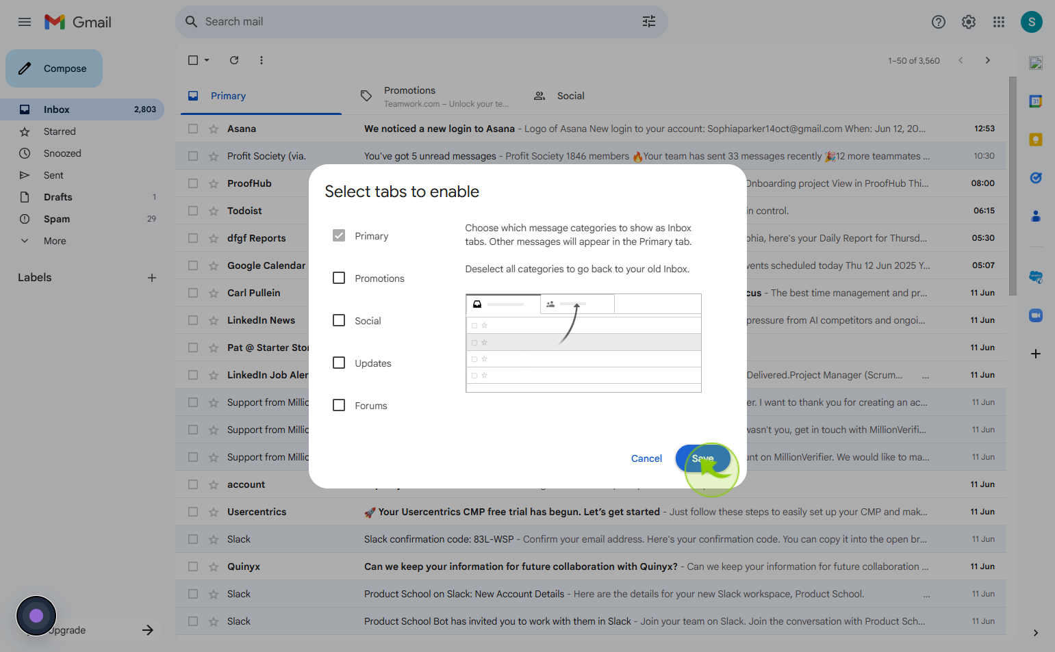Expand the More sidebar section
The image size is (1055, 652).
(55, 241)
